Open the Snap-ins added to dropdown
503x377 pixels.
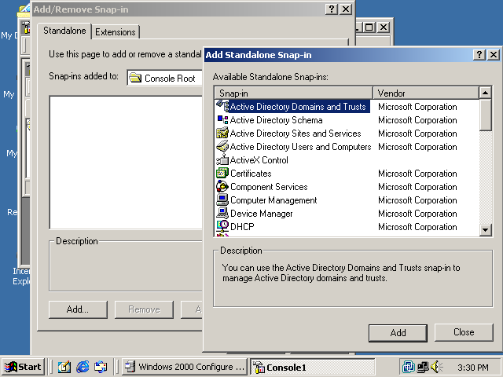tap(165, 78)
